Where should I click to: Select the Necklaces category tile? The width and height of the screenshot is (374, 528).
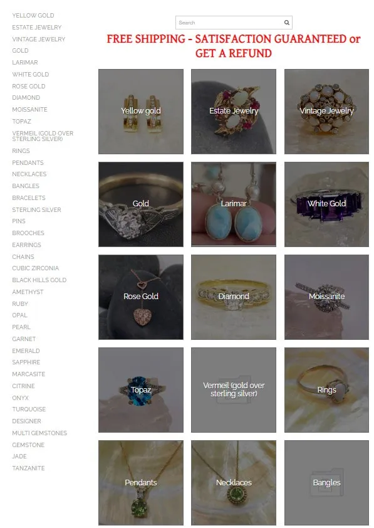point(234,483)
